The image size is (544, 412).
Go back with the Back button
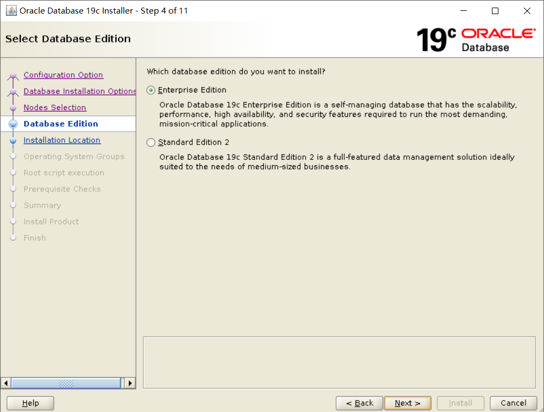click(359, 403)
